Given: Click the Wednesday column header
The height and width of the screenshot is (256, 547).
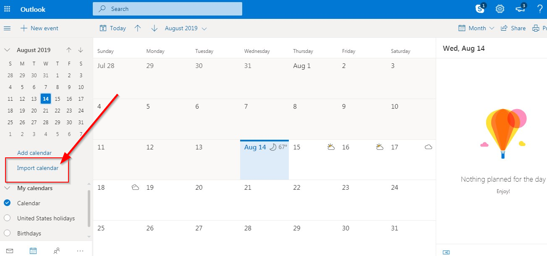Looking at the screenshot, I should pyautogui.click(x=256, y=51).
